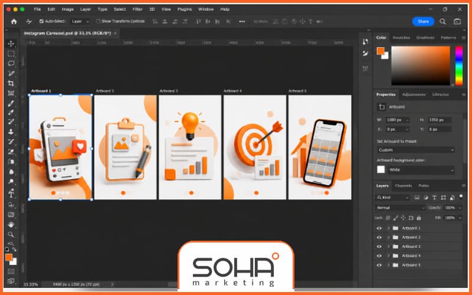This screenshot has height=295, width=472.
Task: Select the Lasso tool
Action: point(11,63)
